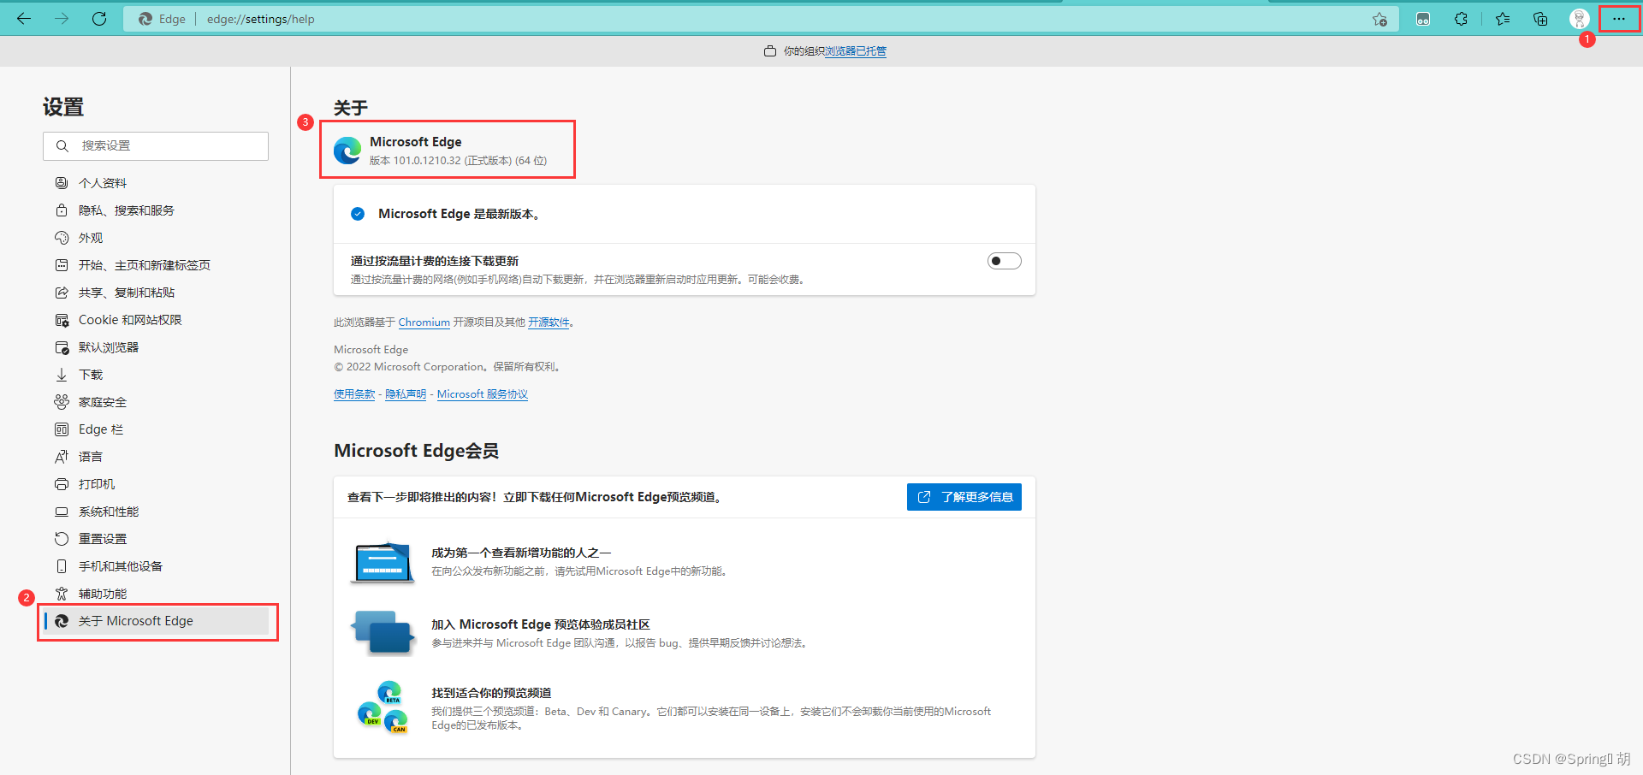
Task: Click the IE mode toolbar icon
Action: click(1423, 19)
